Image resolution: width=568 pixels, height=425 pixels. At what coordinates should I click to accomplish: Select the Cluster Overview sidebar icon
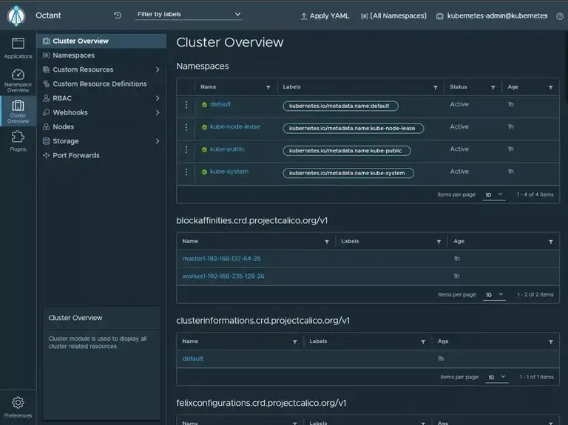pos(18,112)
